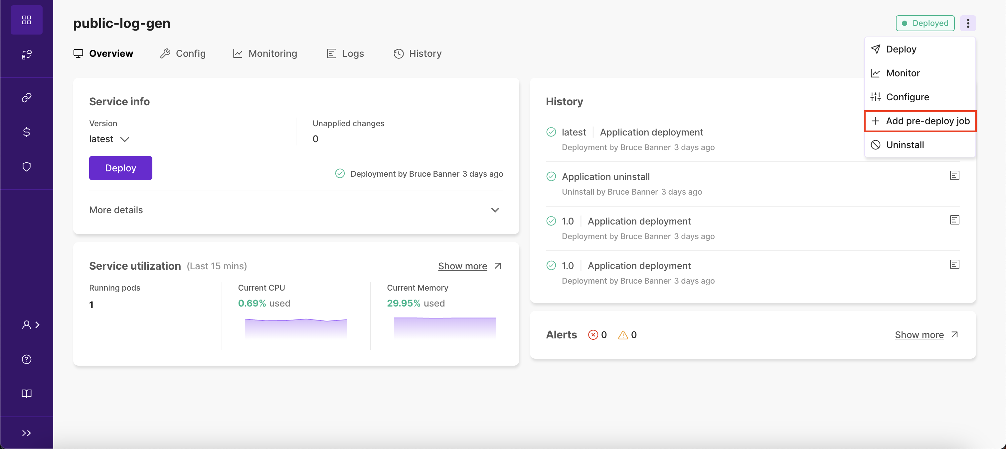
Task: Click Show more in Alerts card
Action: pyautogui.click(x=919, y=335)
